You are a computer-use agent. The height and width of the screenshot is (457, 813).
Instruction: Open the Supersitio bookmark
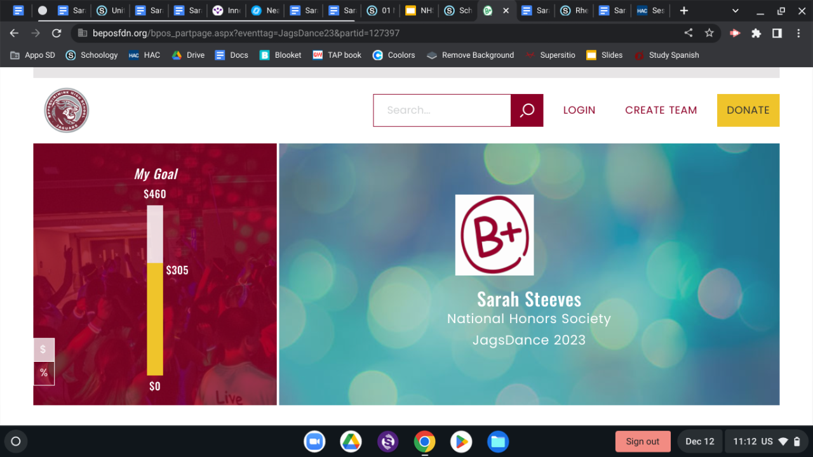tap(550, 55)
